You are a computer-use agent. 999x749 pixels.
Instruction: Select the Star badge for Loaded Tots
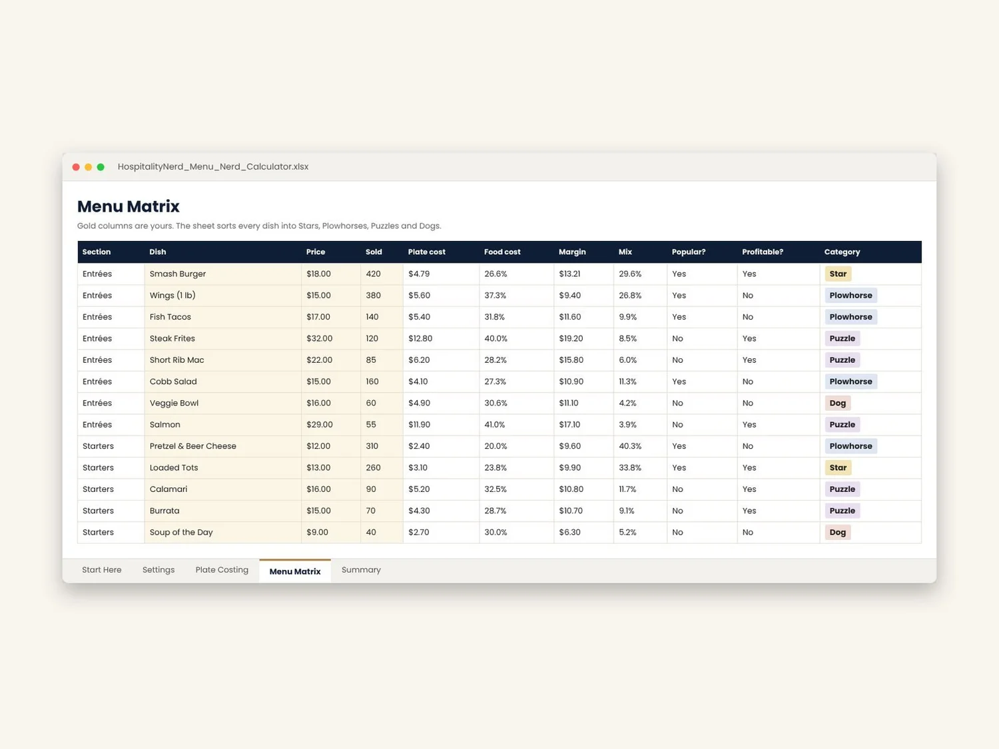tap(838, 468)
